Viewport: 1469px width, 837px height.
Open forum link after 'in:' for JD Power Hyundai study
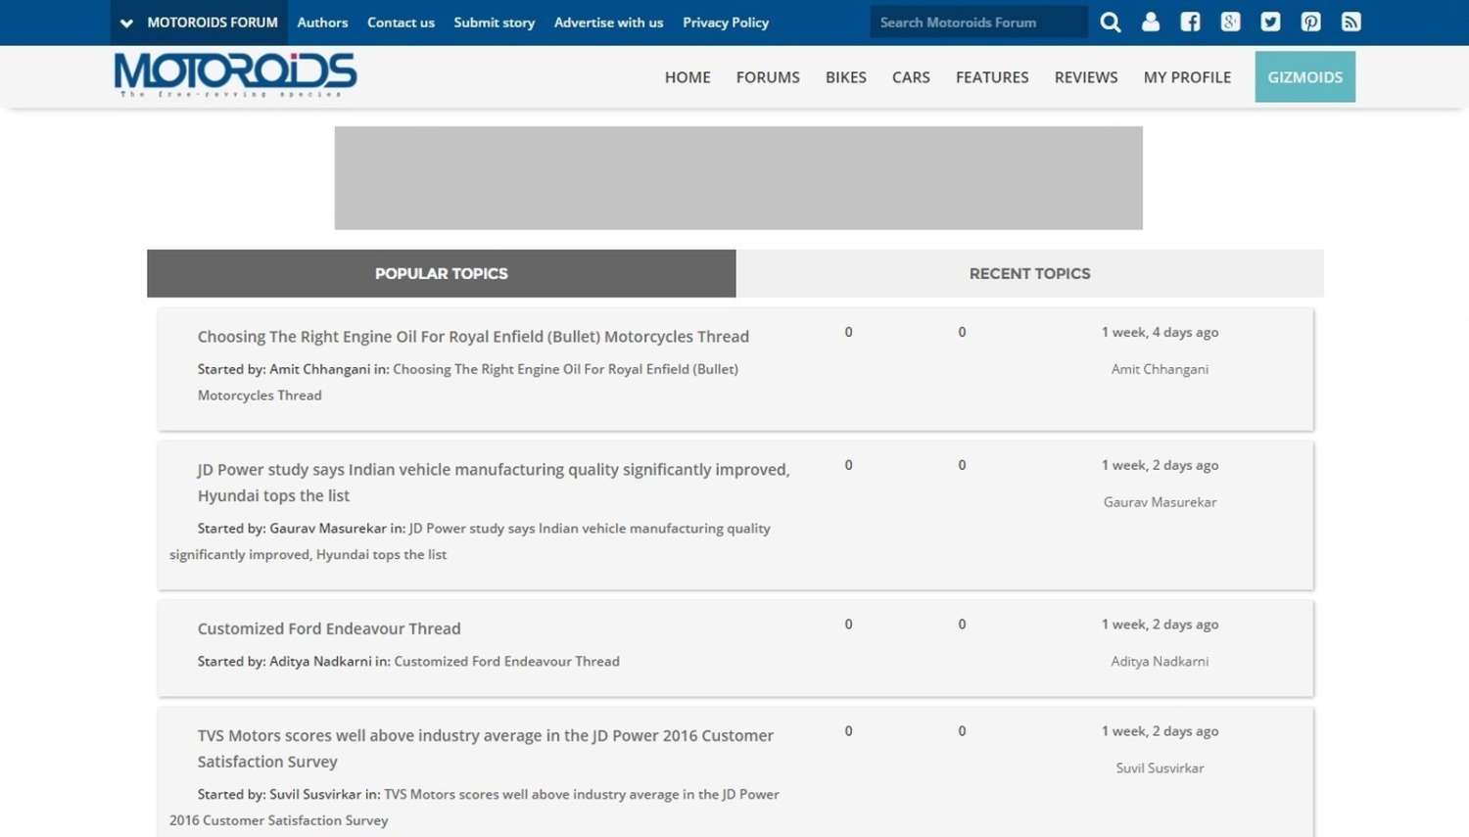[470, 540]
